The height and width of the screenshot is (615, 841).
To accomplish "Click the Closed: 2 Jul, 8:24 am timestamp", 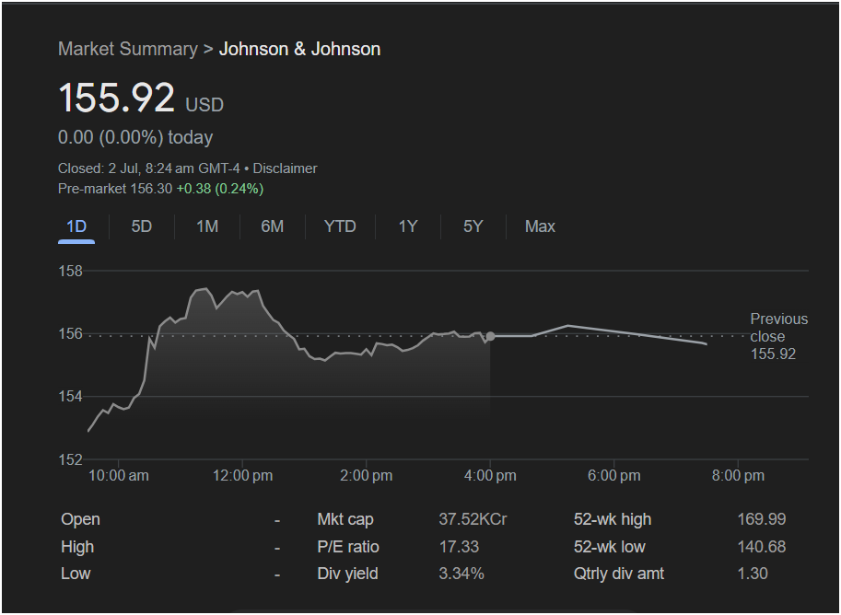I will coord(149,168).
